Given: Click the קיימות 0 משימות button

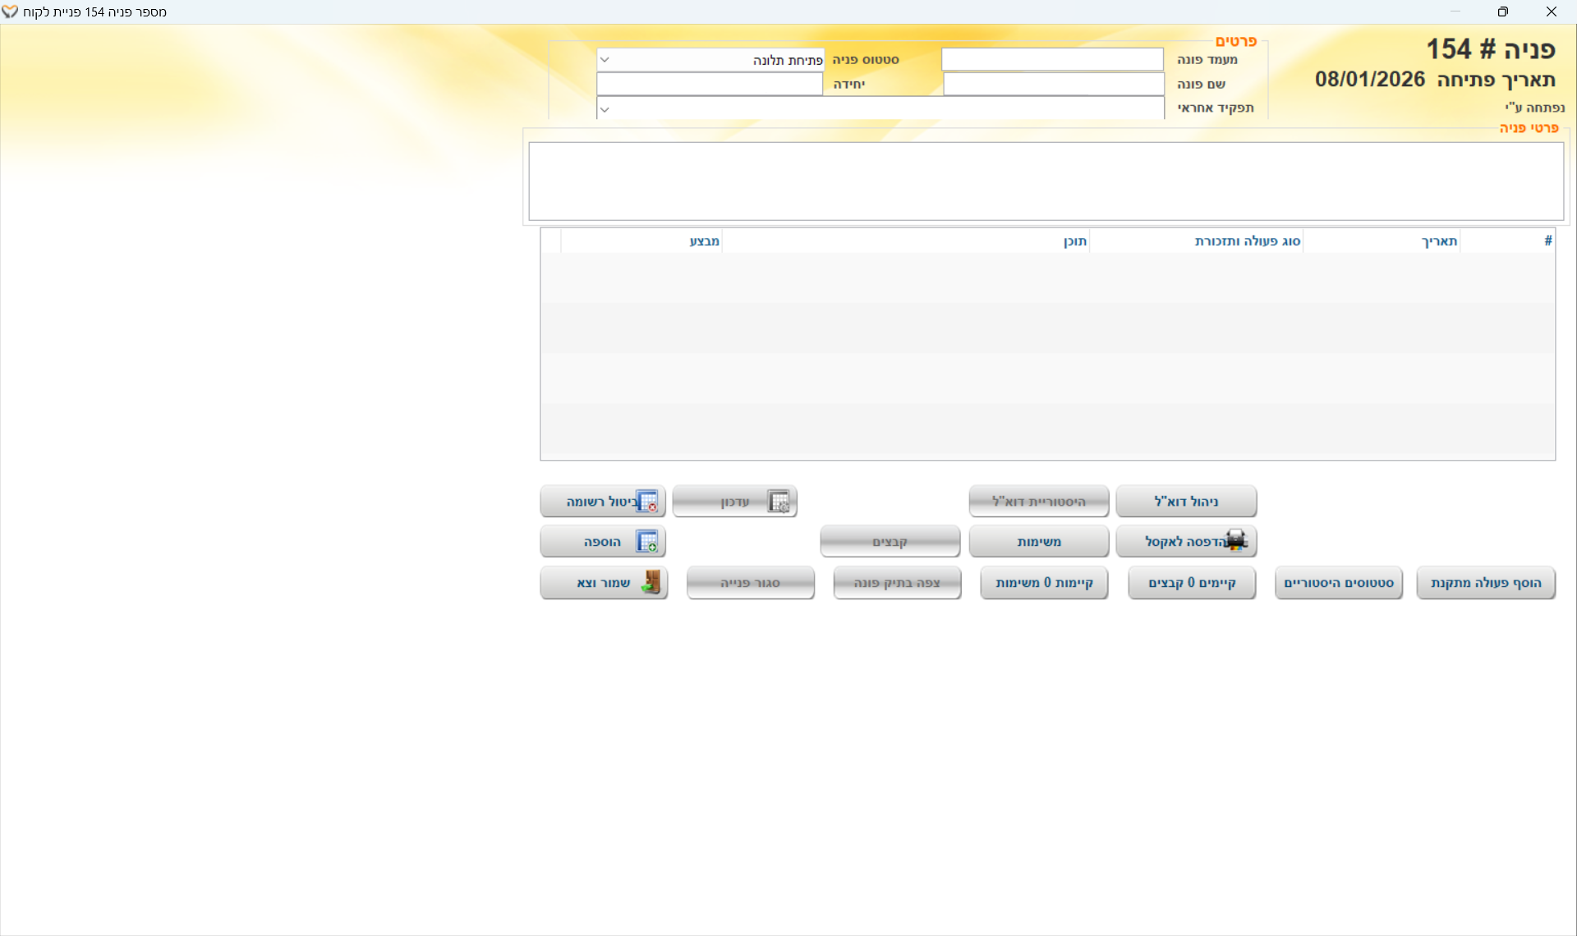Looking at the screenshot, I should pyautogui.click(x=1044, y=582).
